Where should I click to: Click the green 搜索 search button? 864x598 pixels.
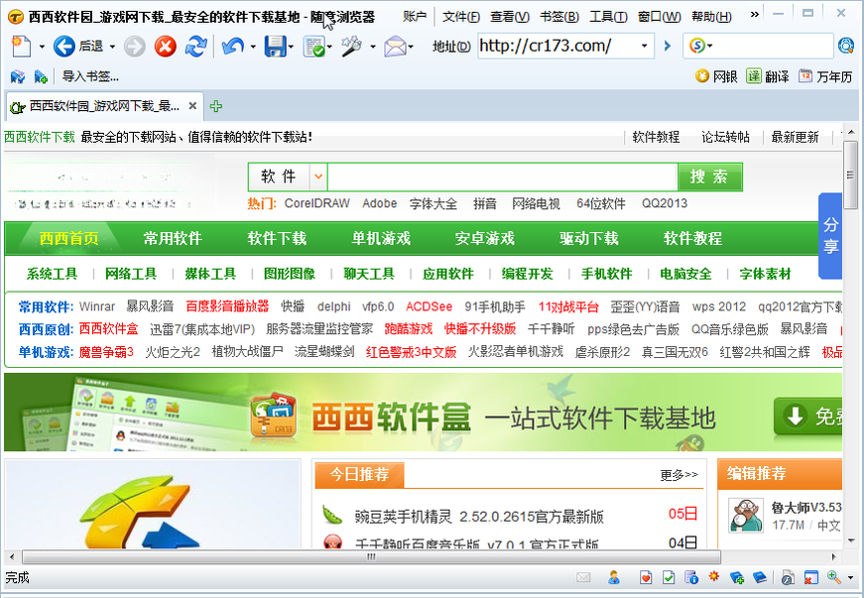pyautogui.click(x=709, y=177)
